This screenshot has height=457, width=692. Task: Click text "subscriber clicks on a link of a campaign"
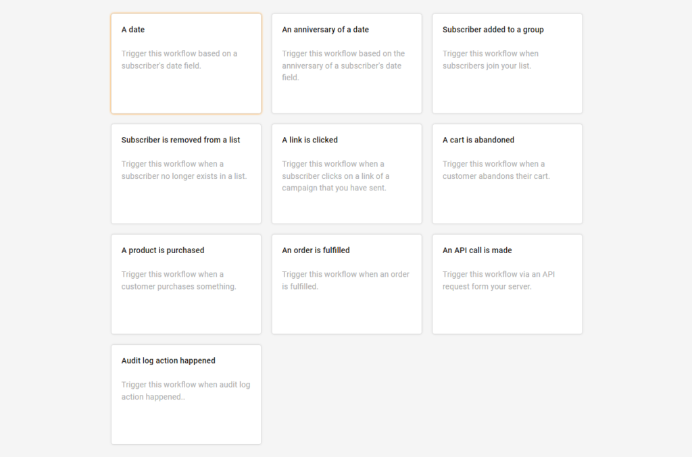[x=335, y=182]
